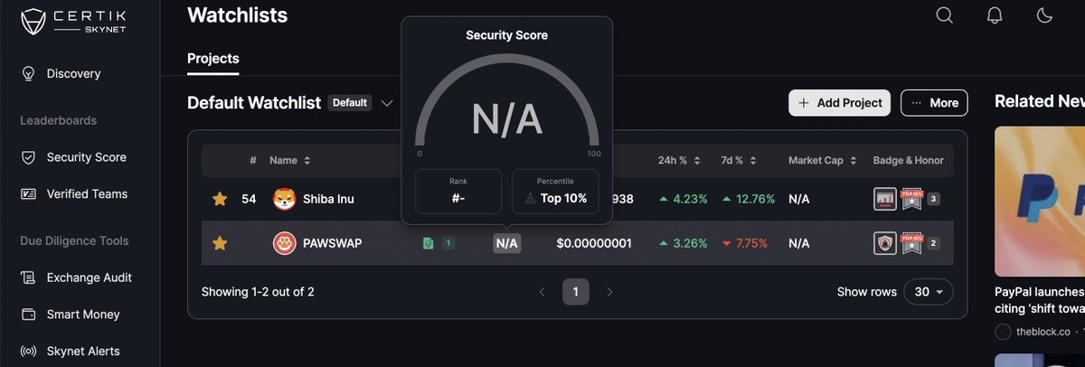This screenshot has width=1085, height=367.
Task: Toggle dark mode moon icon
Action: [x=1044, y=15]
